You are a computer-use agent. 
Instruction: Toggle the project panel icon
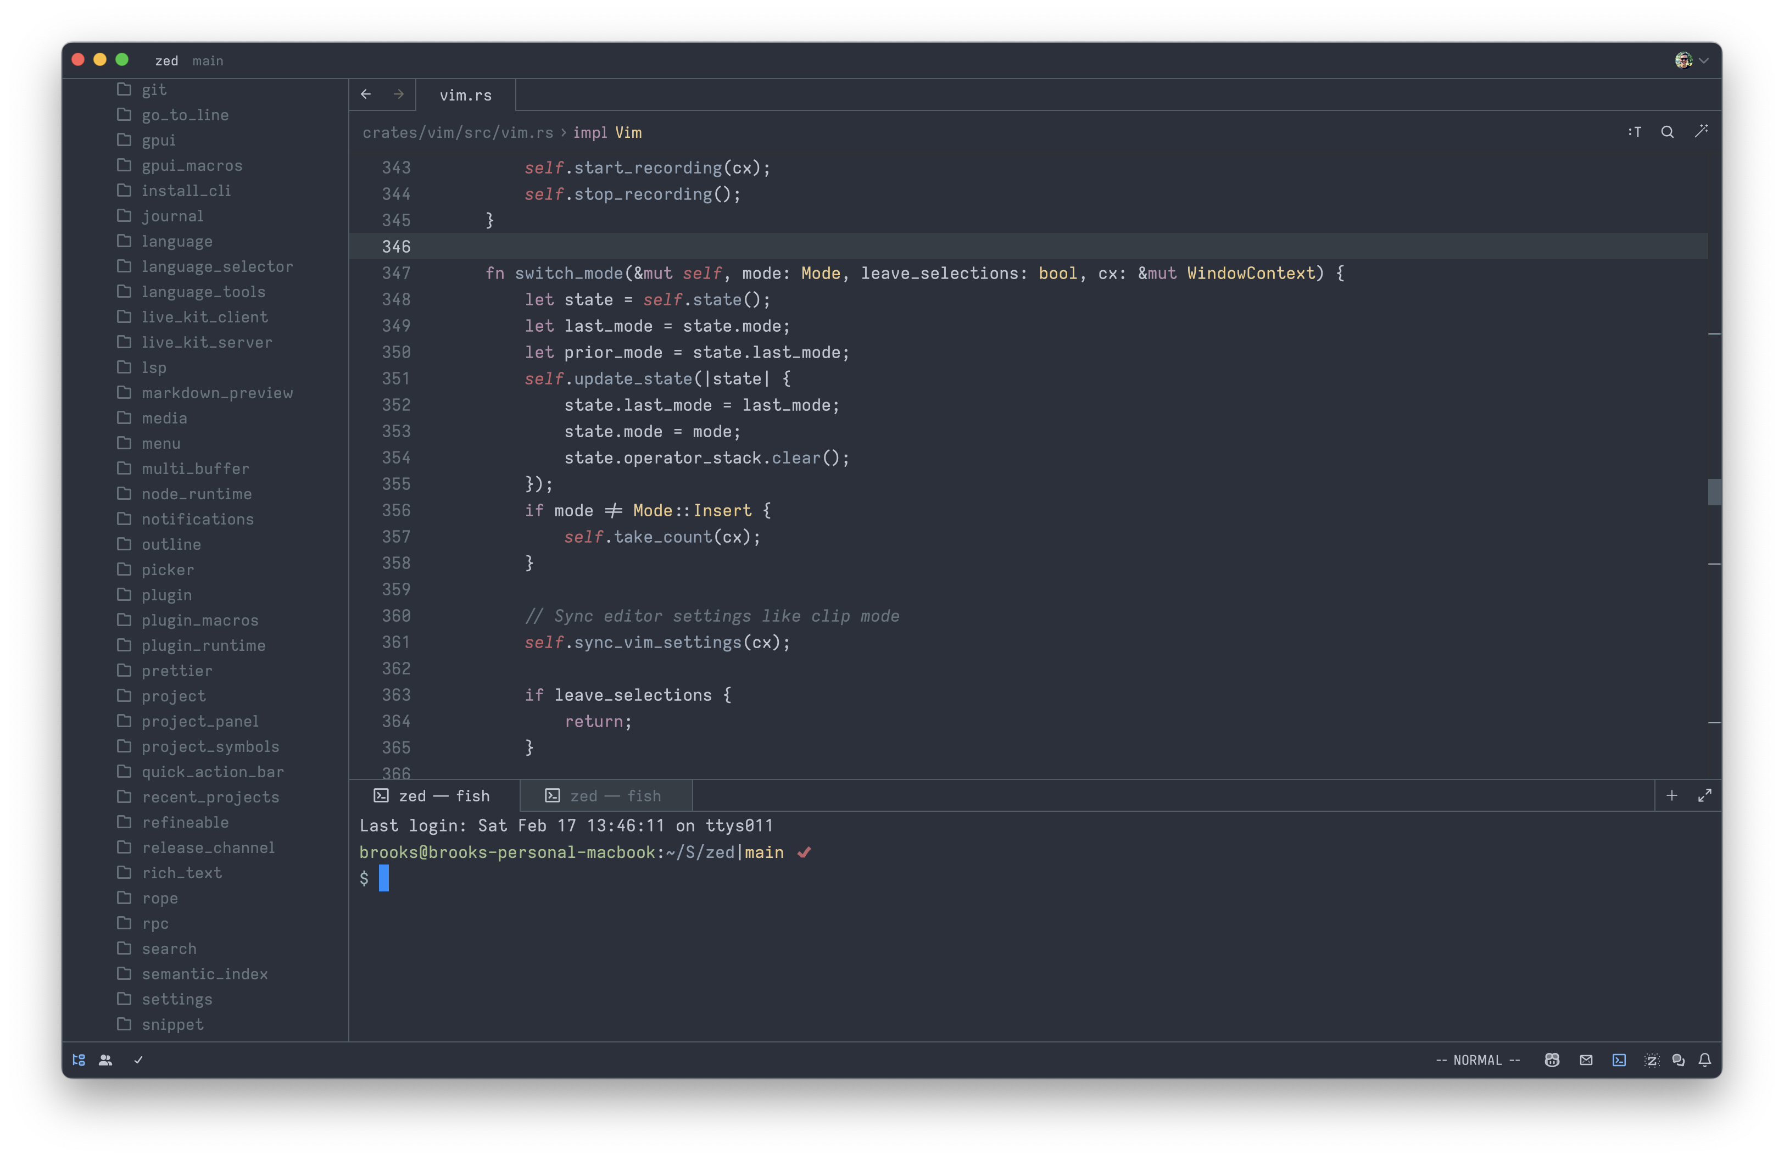tap(79, 1059)
